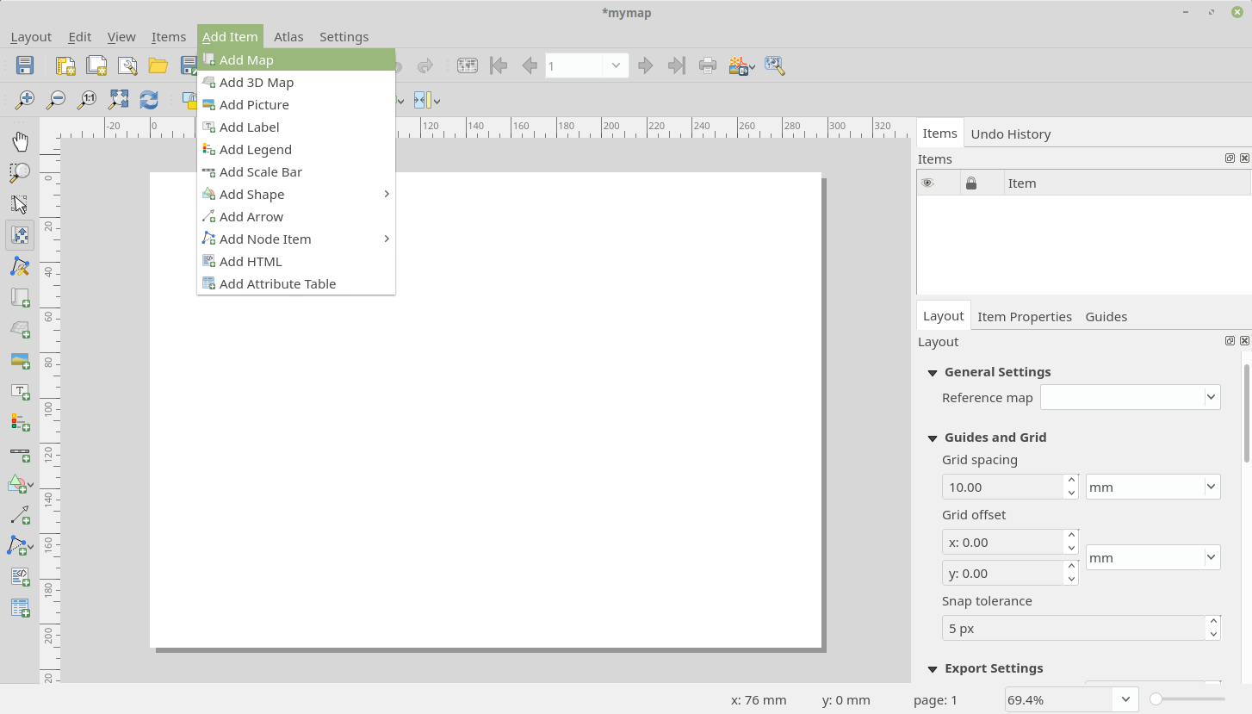Select the Select/Move Item arrow tool
The width and height of the screenshot is (1252, 714).
[20, 203]
